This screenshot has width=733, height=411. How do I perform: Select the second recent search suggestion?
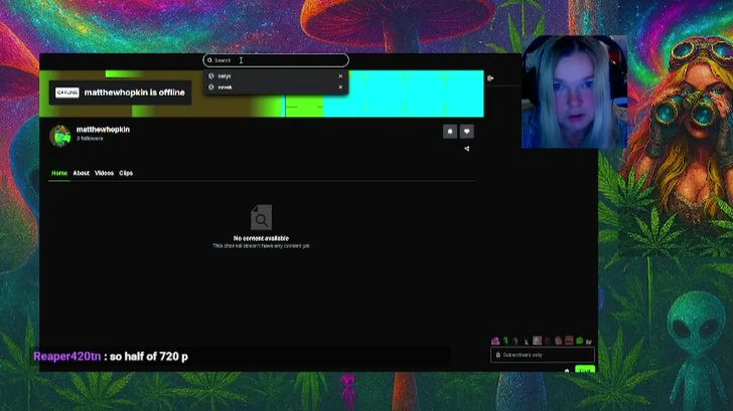[276, 87]
